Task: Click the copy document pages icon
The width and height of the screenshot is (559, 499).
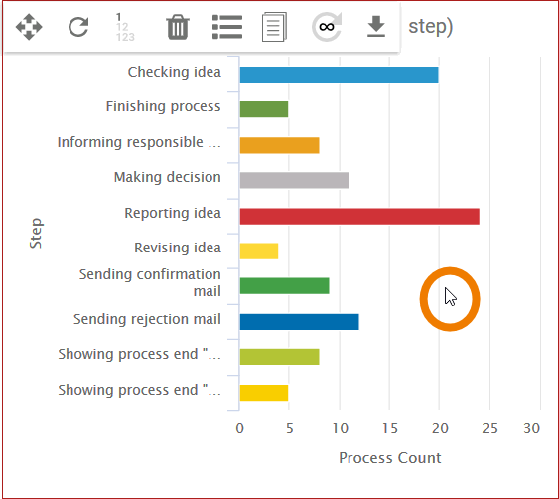Action: [274, 27]
